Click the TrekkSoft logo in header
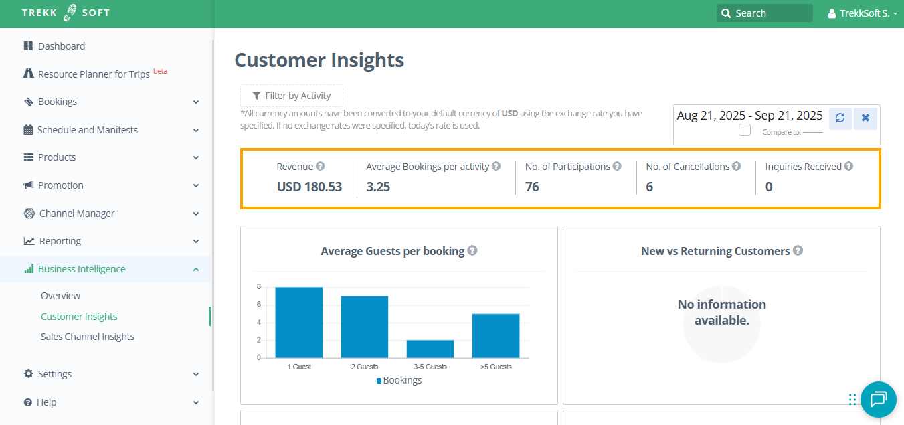904x425 pixels. (66, 13)
